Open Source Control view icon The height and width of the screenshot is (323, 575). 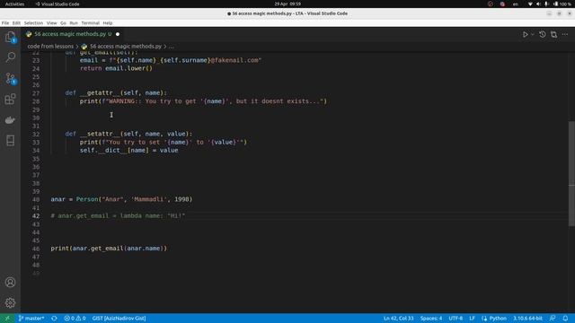10,78
